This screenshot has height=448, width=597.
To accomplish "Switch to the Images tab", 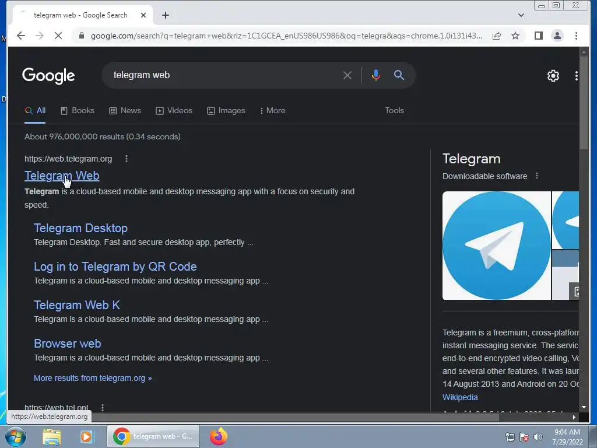I will (x=226, y=110).
